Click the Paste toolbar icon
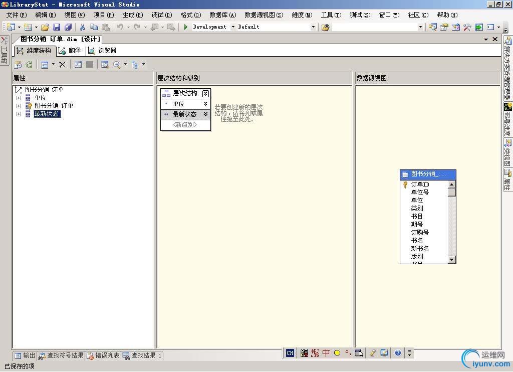The image size is (513, 372). point(105,27)
